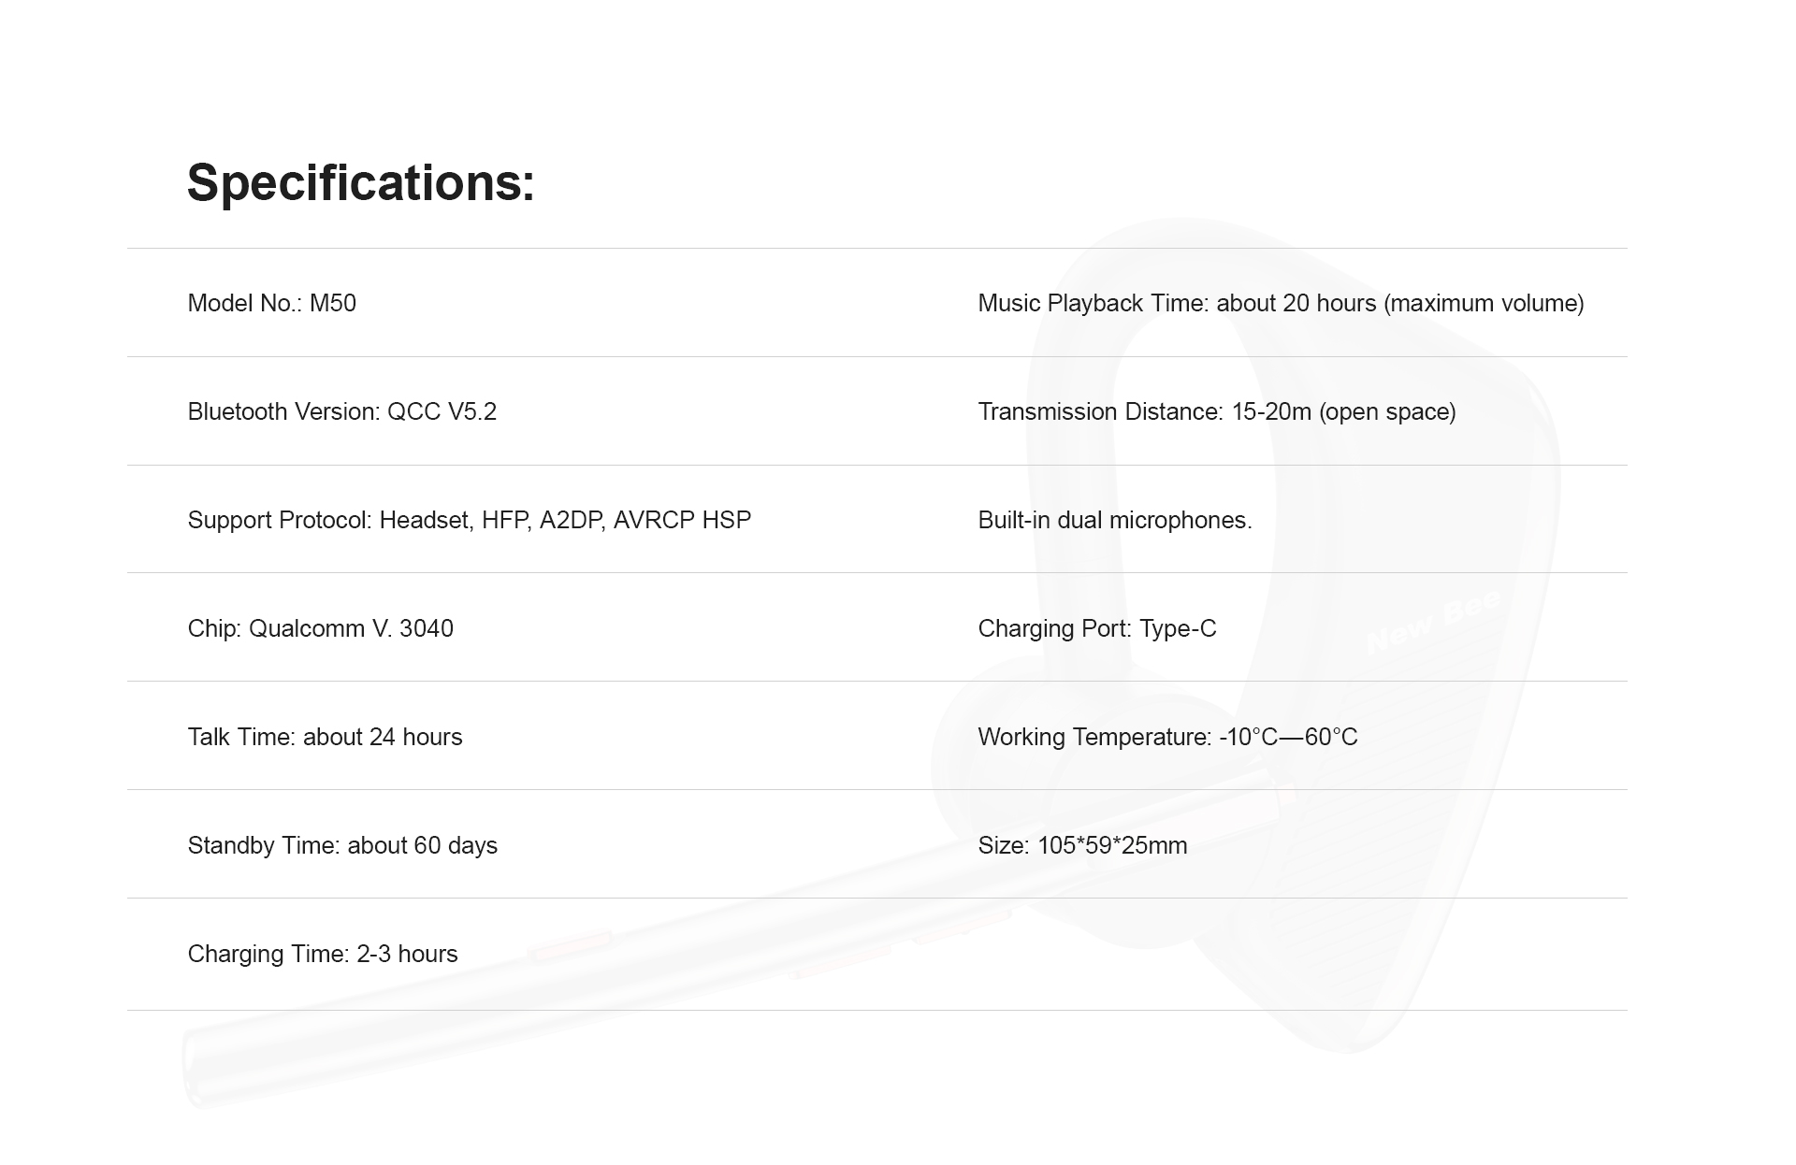Viewport: 1796px width, 1165px height.
Task: Click the Talk Time about 24 hours row
Action: point(326,737)
